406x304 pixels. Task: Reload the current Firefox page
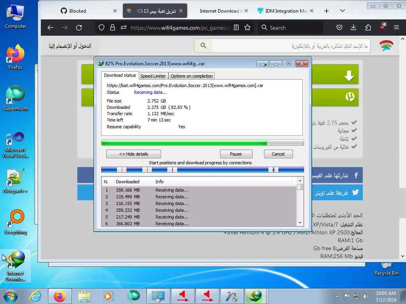click(79, 28)
